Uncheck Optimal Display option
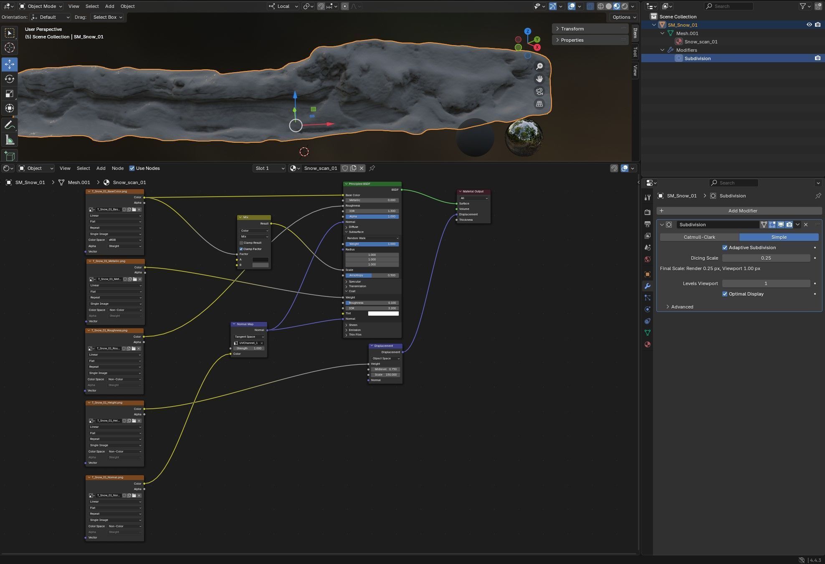825x564 pixels. [x=725, y=294]
